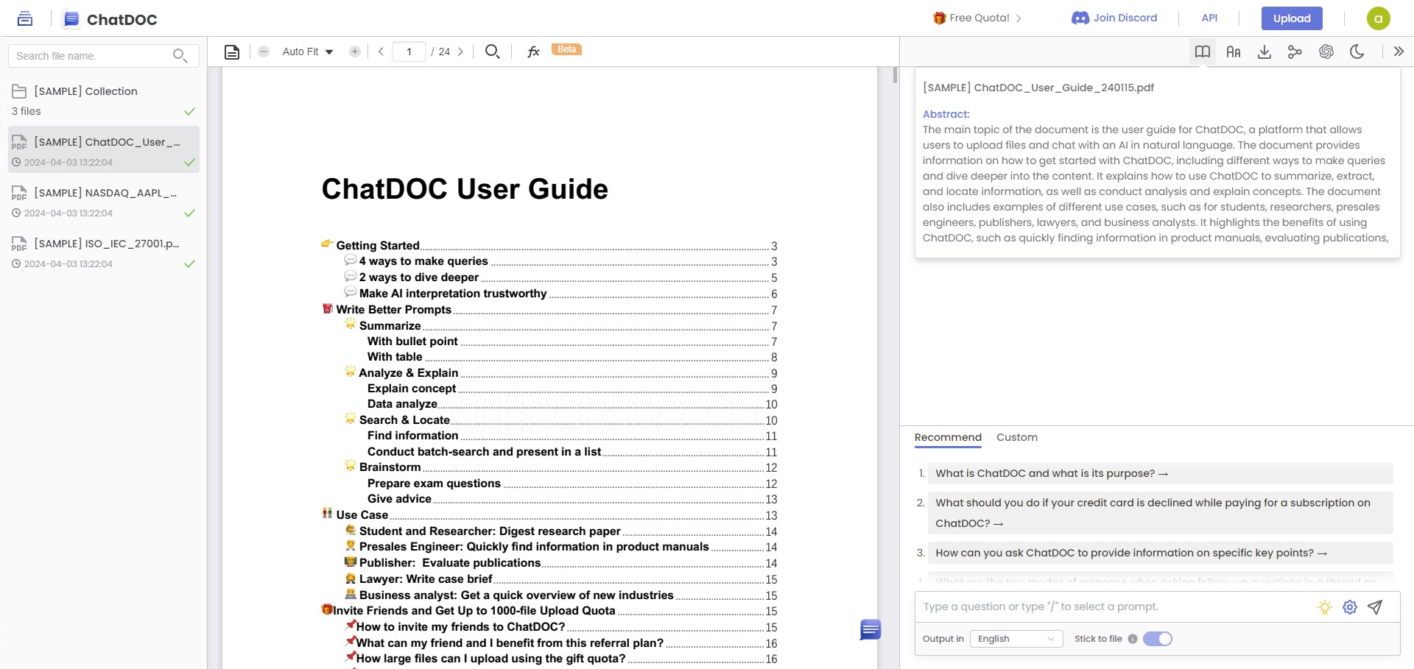The width and height of the screenshot is (1414, 669).
Task: Click the Upload button
Action: 1292,18
